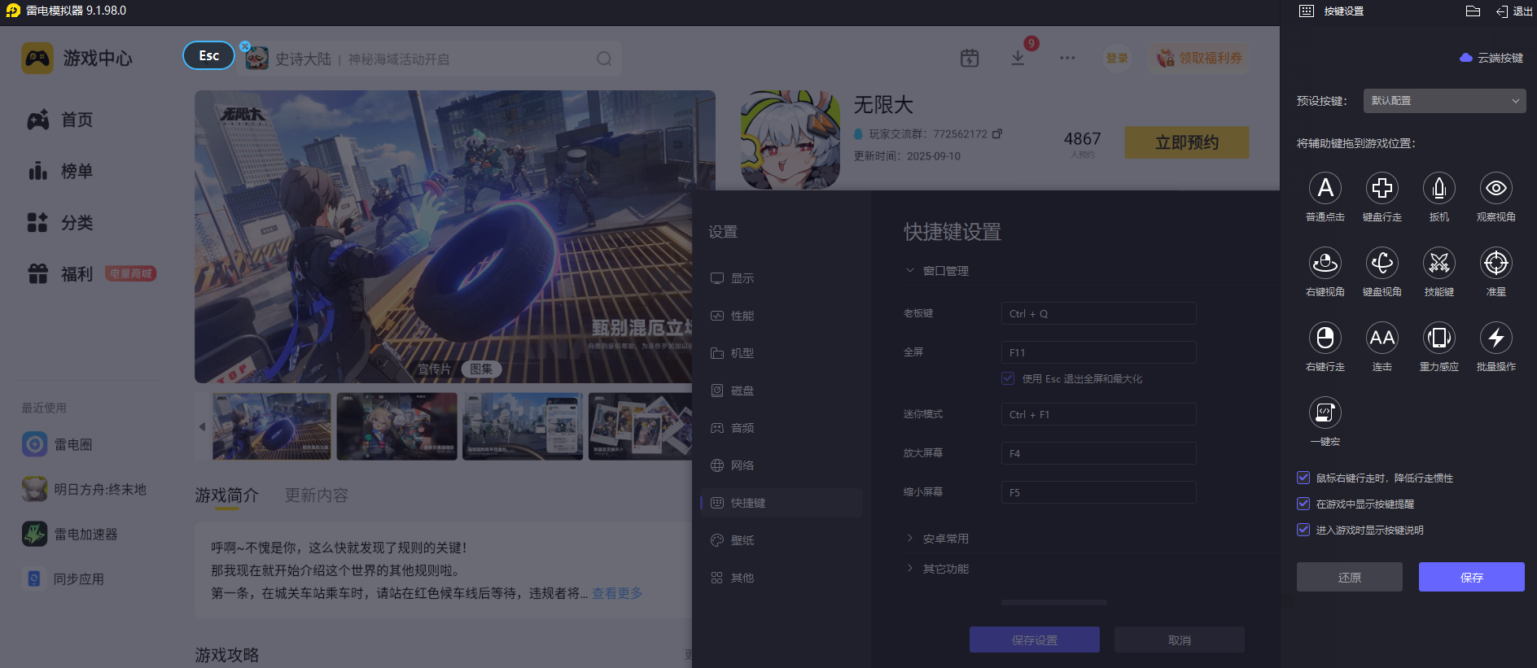Open the three-dots more menu
This screenshot has width=1537, height=668.
pos(1067,58)
